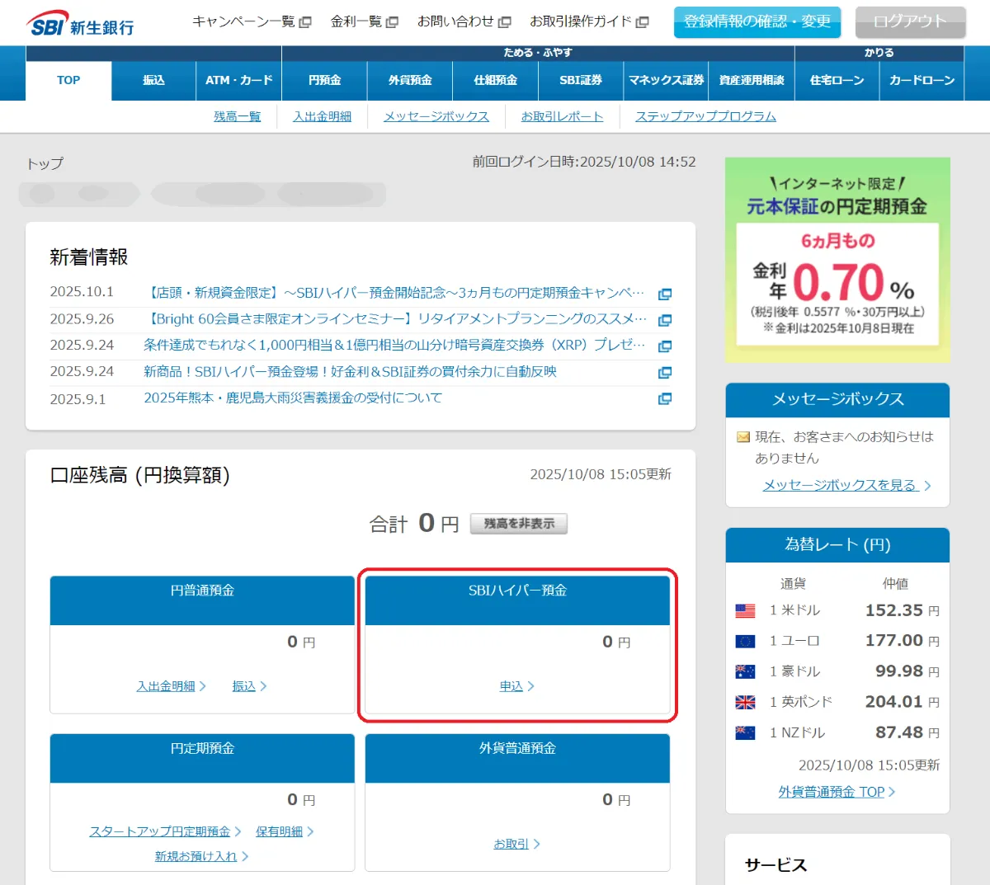Click external-link icon beside お問い合わせ

pyautogui.click(x=505, y=22)
